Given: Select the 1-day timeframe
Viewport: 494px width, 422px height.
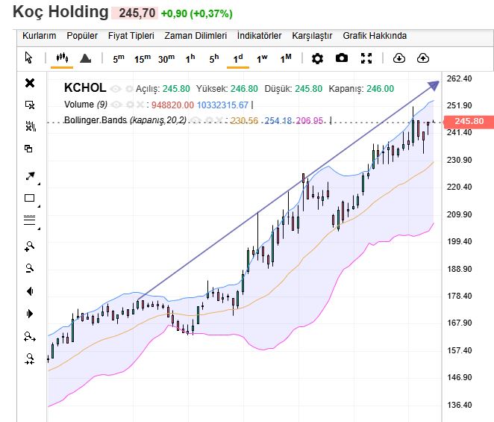Looking at the screenshot, I should click(x=238, y=59).
